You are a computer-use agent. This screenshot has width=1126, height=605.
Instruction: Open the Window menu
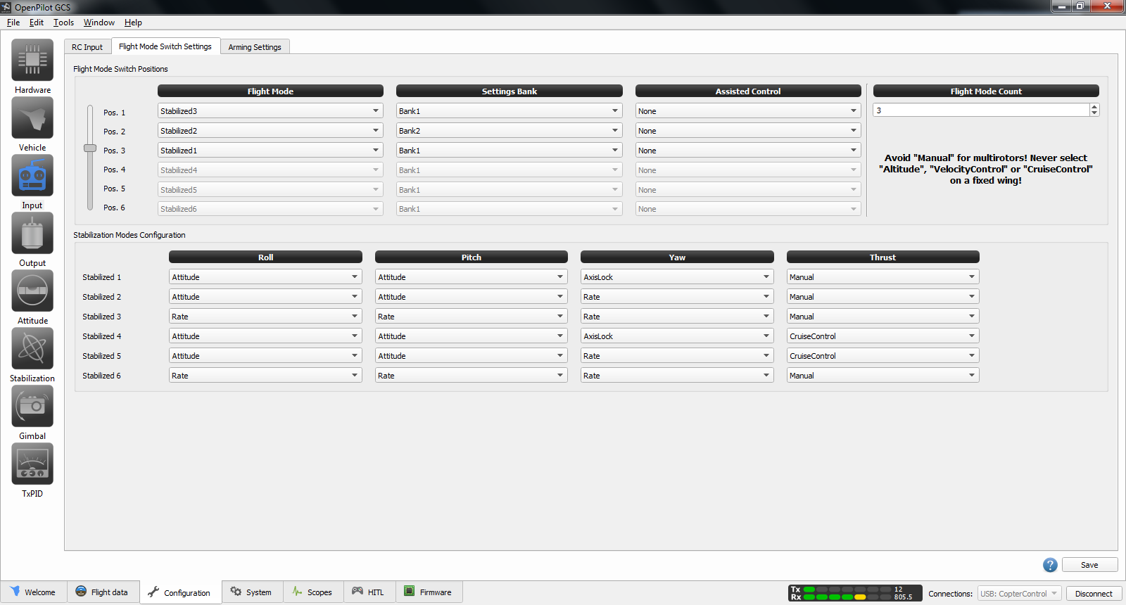99,23
